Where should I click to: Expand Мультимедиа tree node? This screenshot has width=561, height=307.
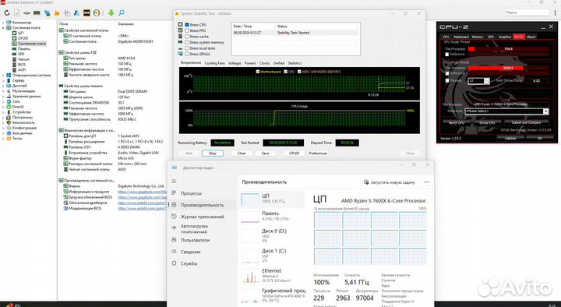coord(4,91)
